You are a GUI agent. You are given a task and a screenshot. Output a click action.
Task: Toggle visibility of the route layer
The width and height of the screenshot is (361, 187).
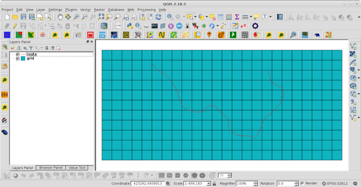18,54
